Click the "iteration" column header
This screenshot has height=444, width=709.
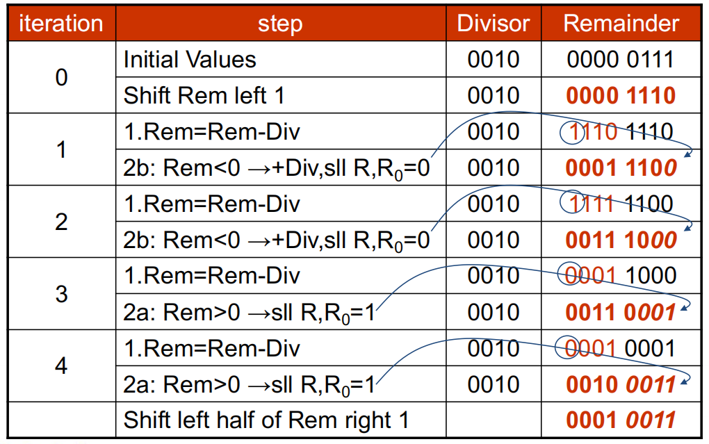coord(61,24)
